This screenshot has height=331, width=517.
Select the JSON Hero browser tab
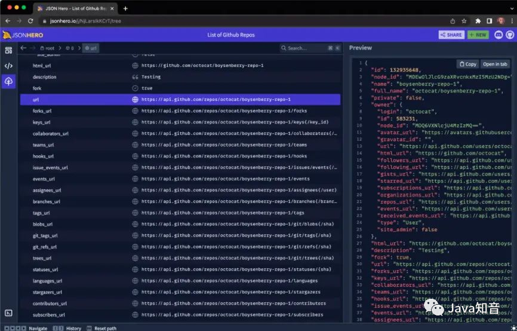tap(75, 8)
